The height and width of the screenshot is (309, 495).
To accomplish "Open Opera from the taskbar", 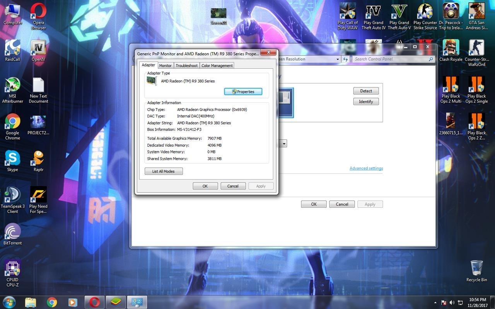I will (x=94, y=302).
